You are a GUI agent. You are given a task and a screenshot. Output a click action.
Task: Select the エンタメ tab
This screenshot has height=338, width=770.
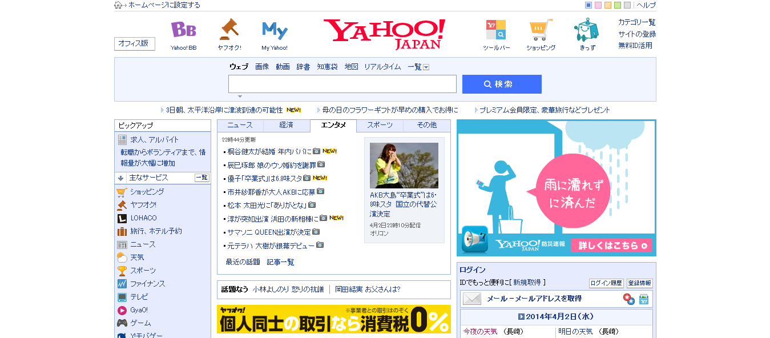click(x=333, y=125)
